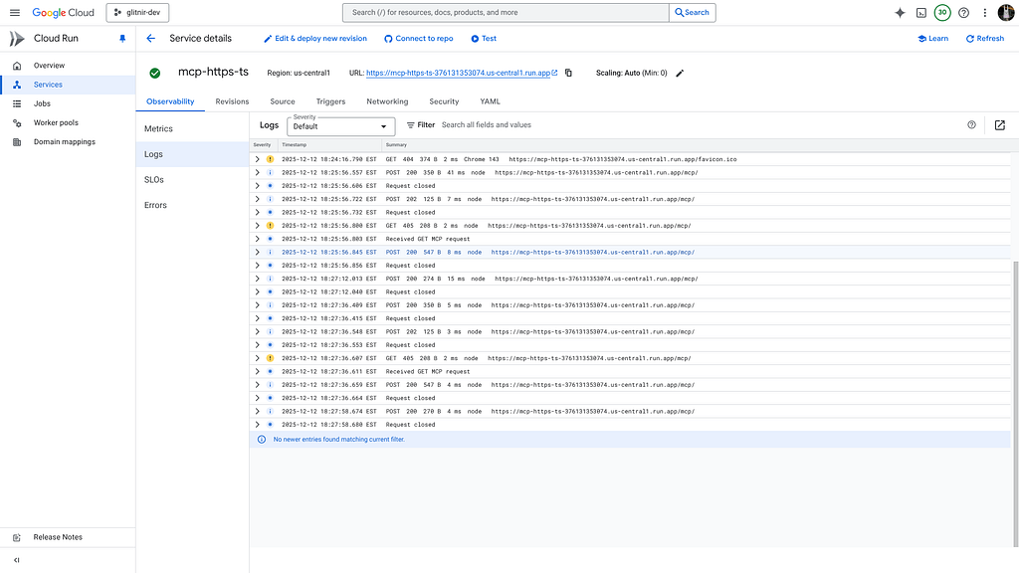Open the user account avatar

[x=1006, y=12]
